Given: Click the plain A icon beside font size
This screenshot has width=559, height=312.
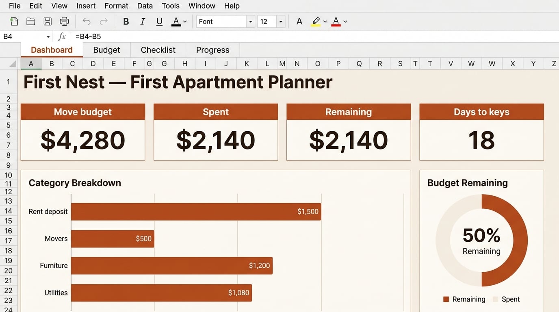Looking at the screenshot, I should (299, 22).
